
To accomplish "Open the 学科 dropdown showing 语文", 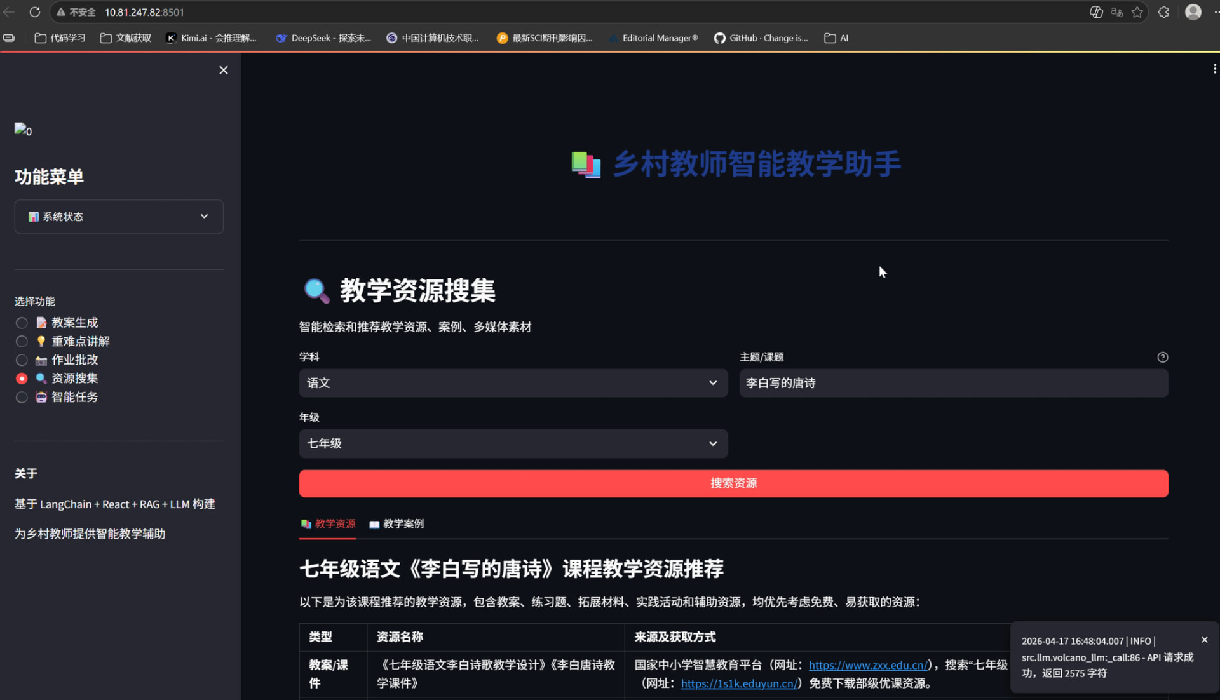I will pos(513,383).
